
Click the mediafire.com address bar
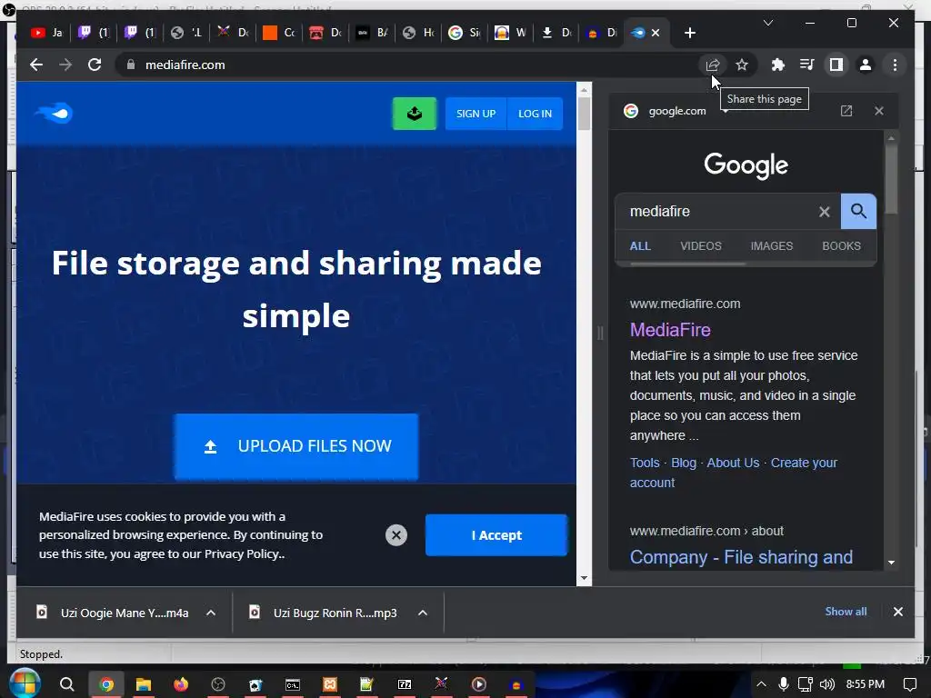[410, 65]
